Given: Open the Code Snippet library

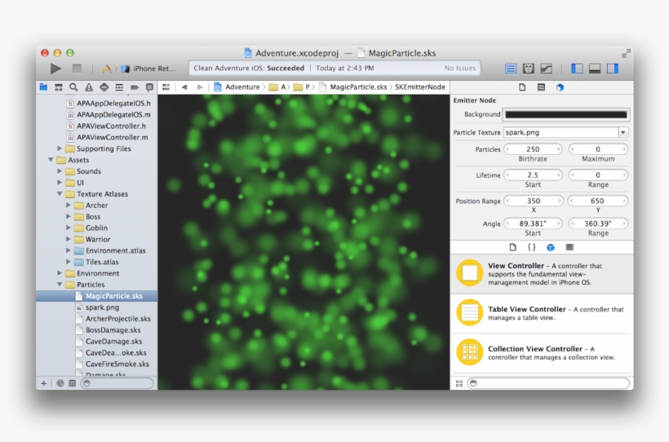Looking at the screenshot, I should click(532, 247).
